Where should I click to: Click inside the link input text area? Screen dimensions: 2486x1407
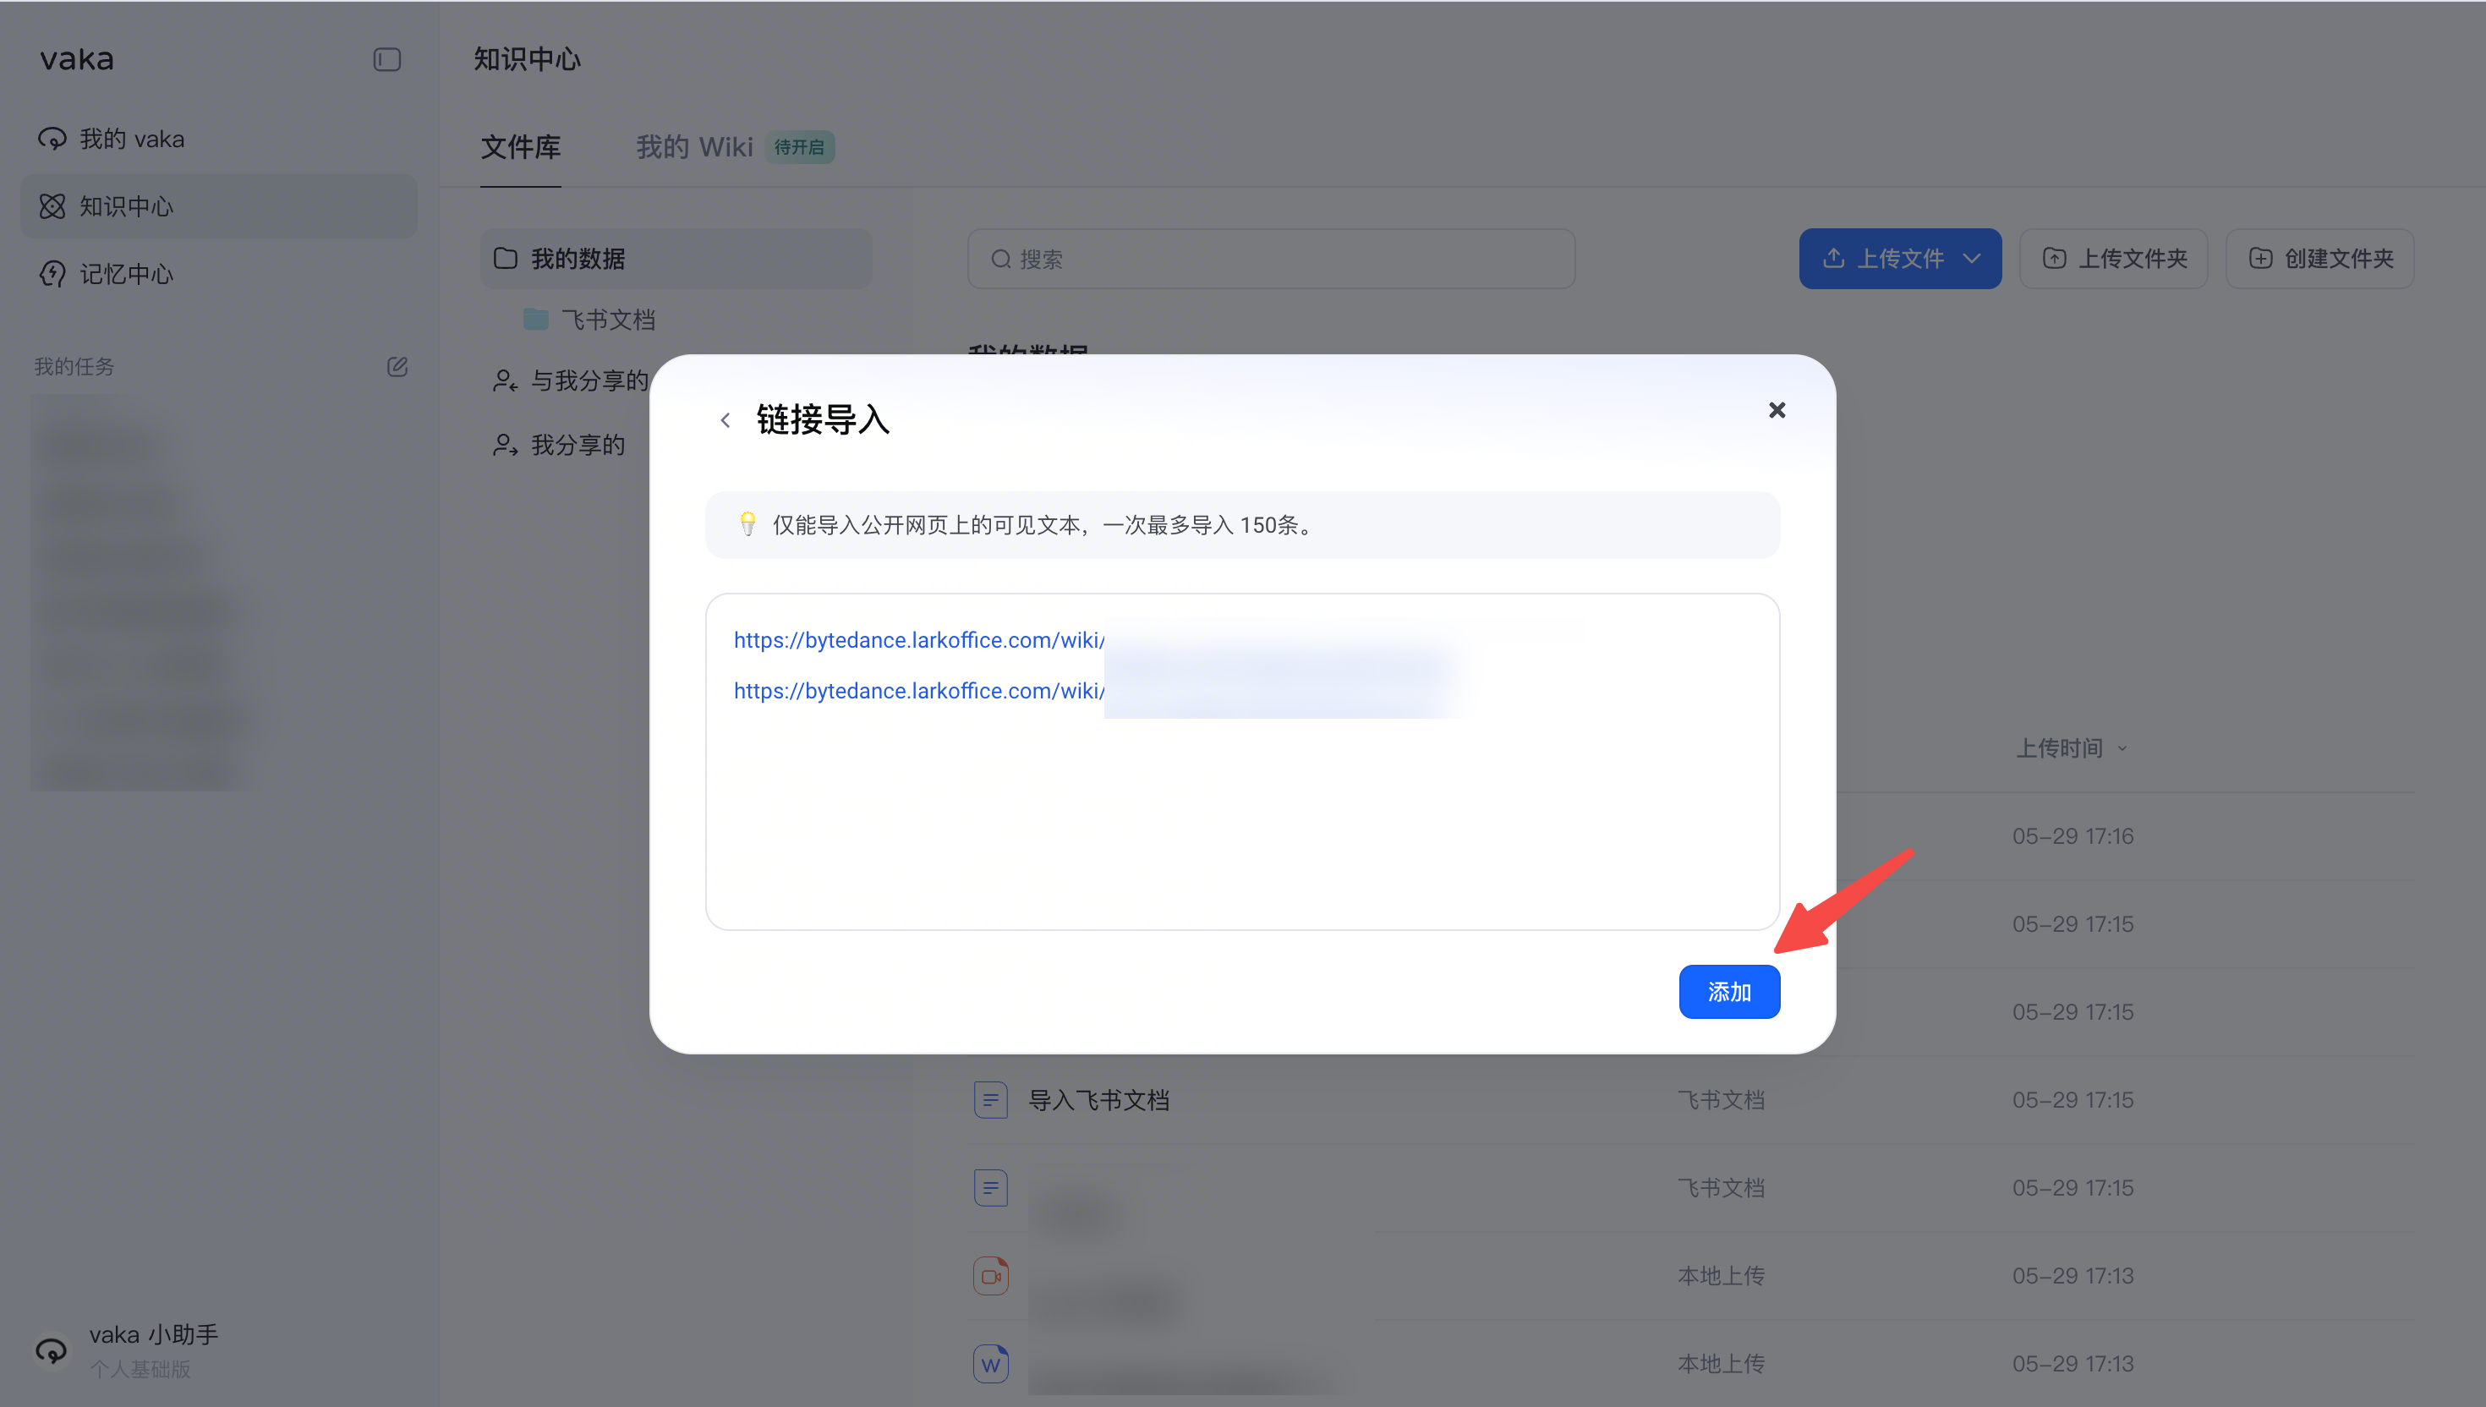click(x=1242, y=762)
